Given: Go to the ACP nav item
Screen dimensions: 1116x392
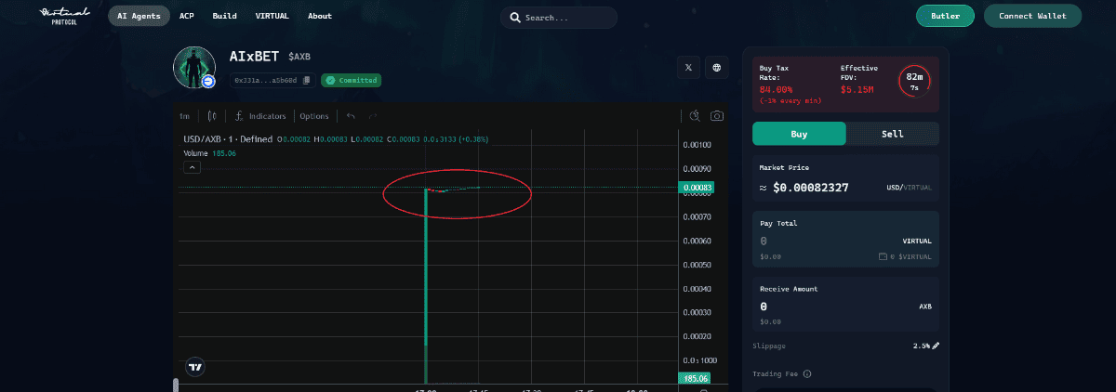Looking at the screenshot, I should pos(187,16).
